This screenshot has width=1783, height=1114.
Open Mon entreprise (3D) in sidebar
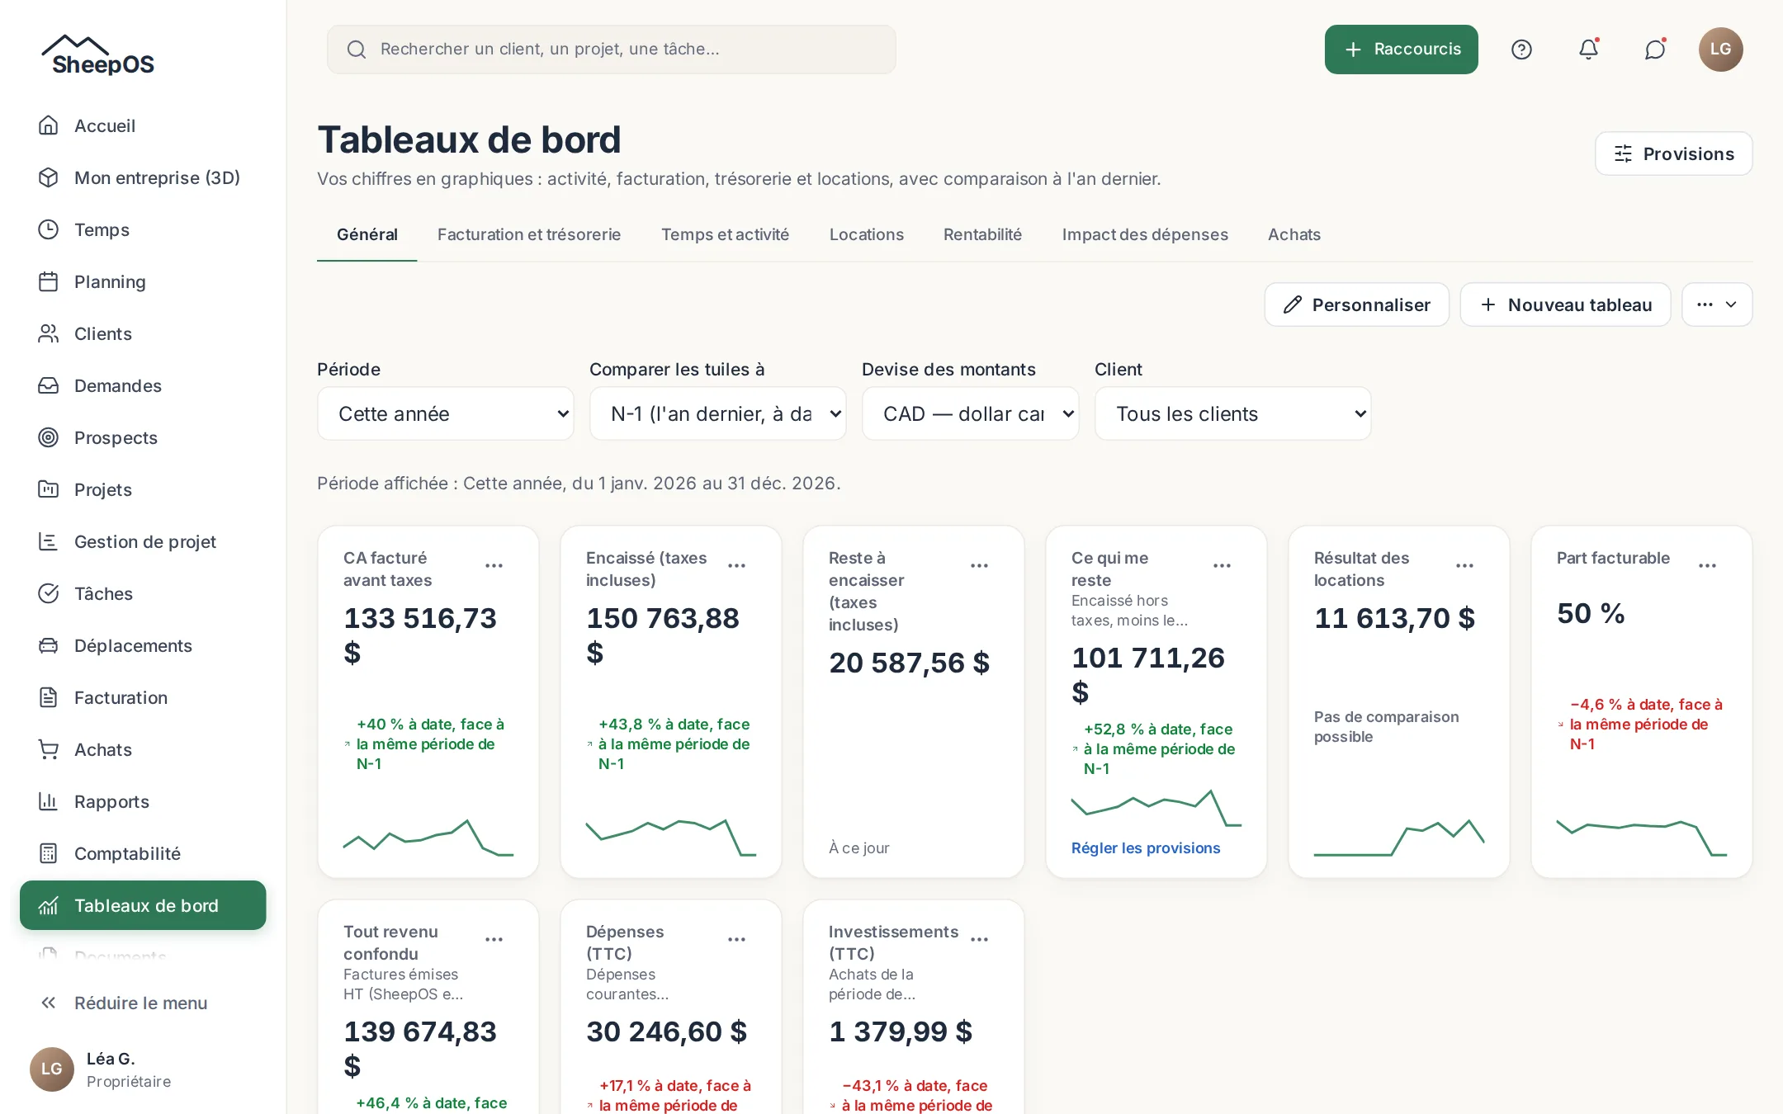tap(143, 177)
